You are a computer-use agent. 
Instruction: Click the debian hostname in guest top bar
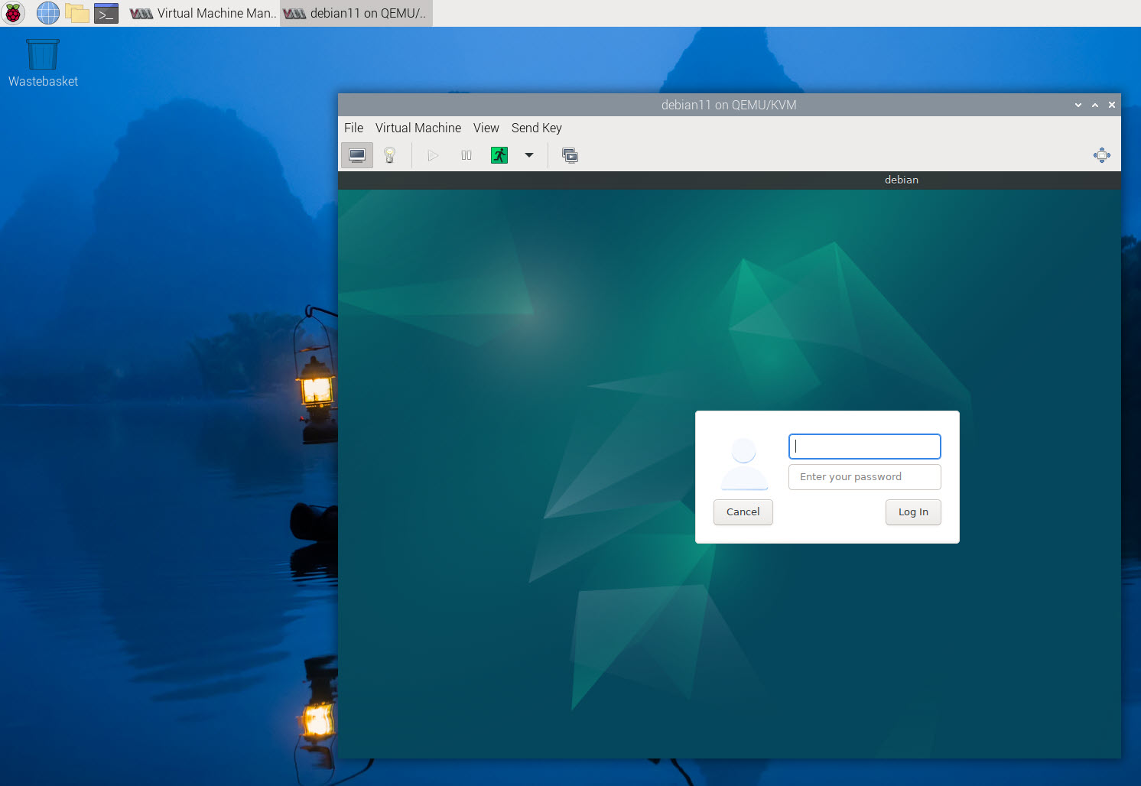pos(902,180)
